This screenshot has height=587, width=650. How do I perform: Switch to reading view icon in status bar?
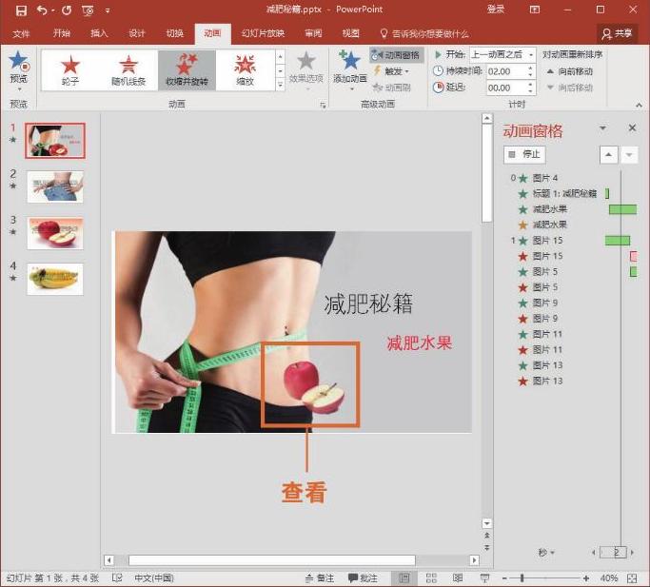[458, 577]
